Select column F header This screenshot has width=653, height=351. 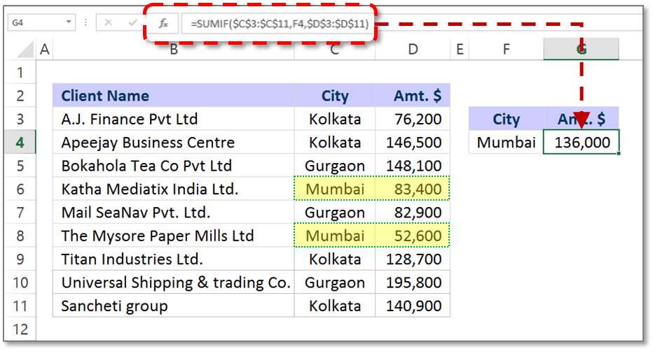(506, 50)
